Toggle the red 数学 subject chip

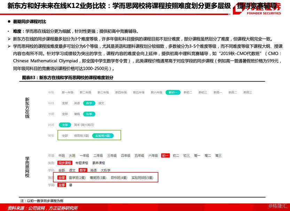tap(83, 170)
